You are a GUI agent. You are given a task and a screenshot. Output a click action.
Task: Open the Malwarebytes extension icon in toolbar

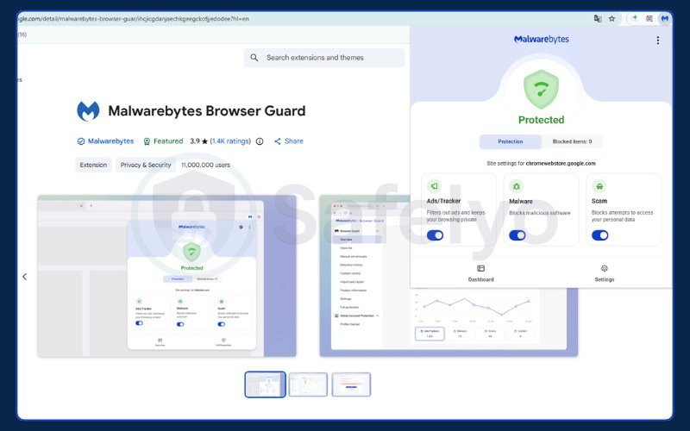pos(664,18)
